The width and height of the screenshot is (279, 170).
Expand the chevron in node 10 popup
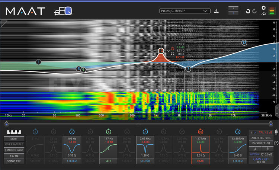[x=168, y=51]
